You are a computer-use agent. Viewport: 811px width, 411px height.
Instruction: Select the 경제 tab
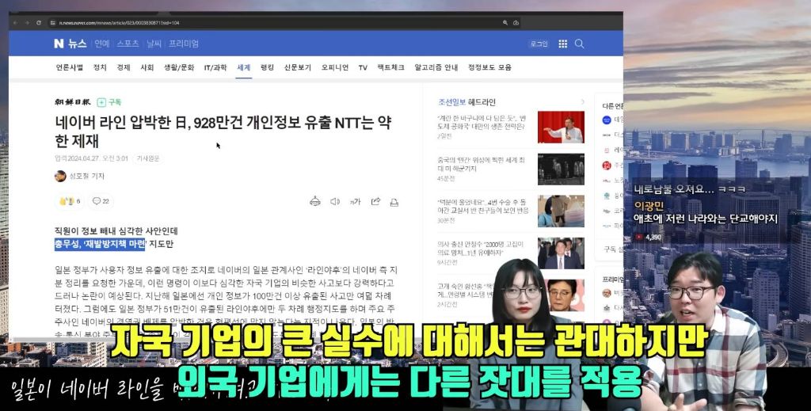tap(124, 67)
